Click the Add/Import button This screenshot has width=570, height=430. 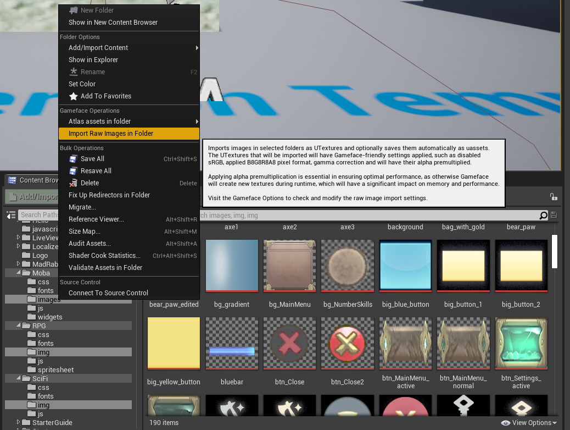pyautogui.click(x=32, y=197)
